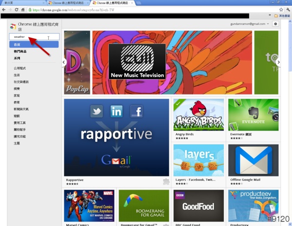
Task: Open web store settings gear
Action: [275, 24]
